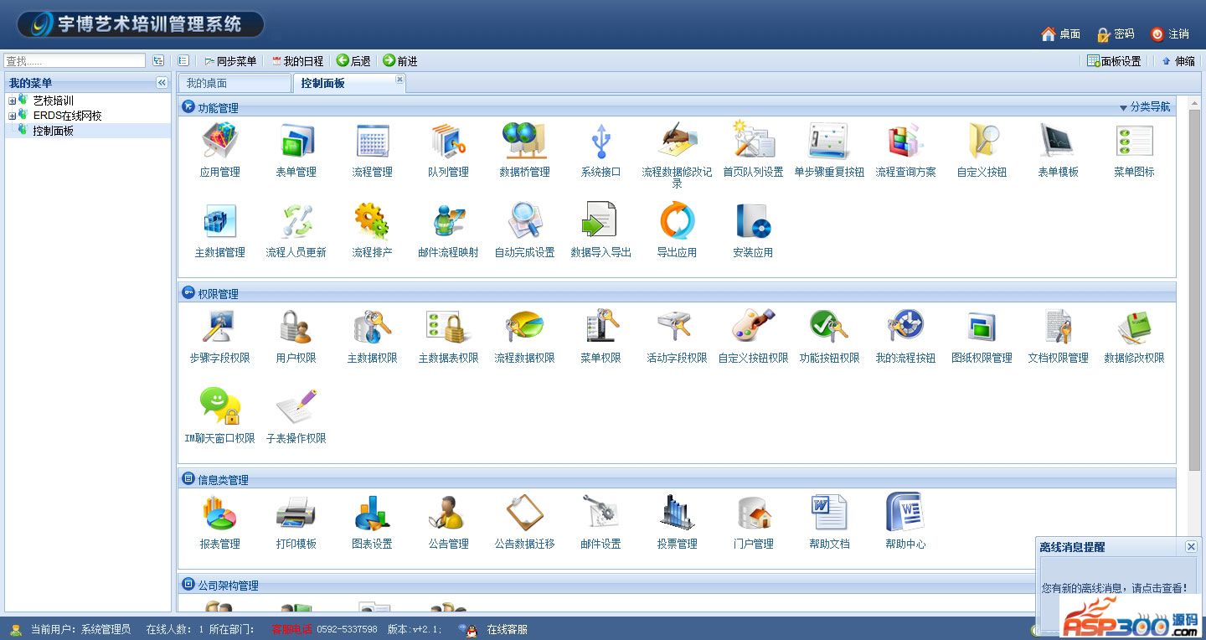Click the 同步菜单 toolbar button
Viewport: 1206px width, 640px height.
pyautogui.click(x=230, y=61)
